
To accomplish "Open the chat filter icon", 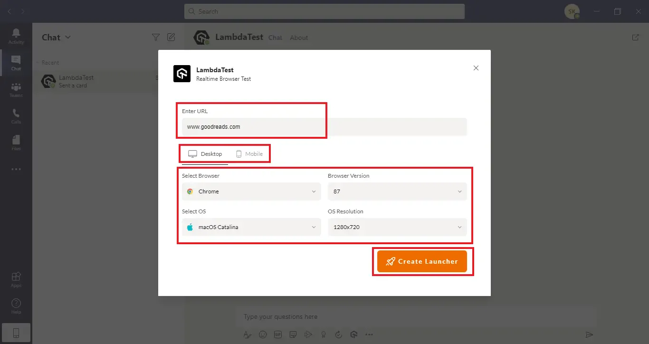I will (155, 37).
